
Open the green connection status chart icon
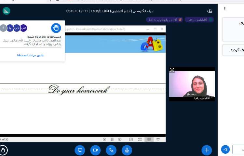pyautogui.click(x=7, y=11)
